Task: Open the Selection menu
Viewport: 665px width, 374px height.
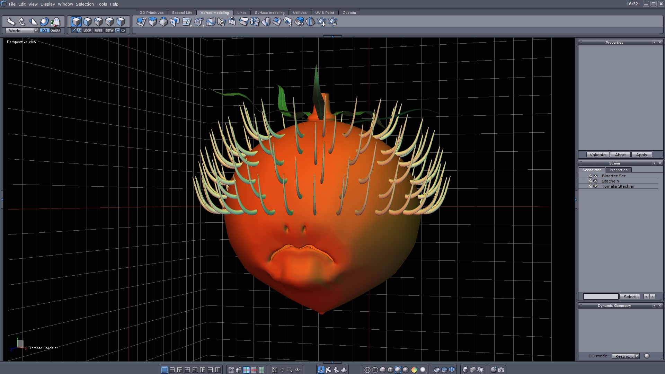Action: point(85,4)
